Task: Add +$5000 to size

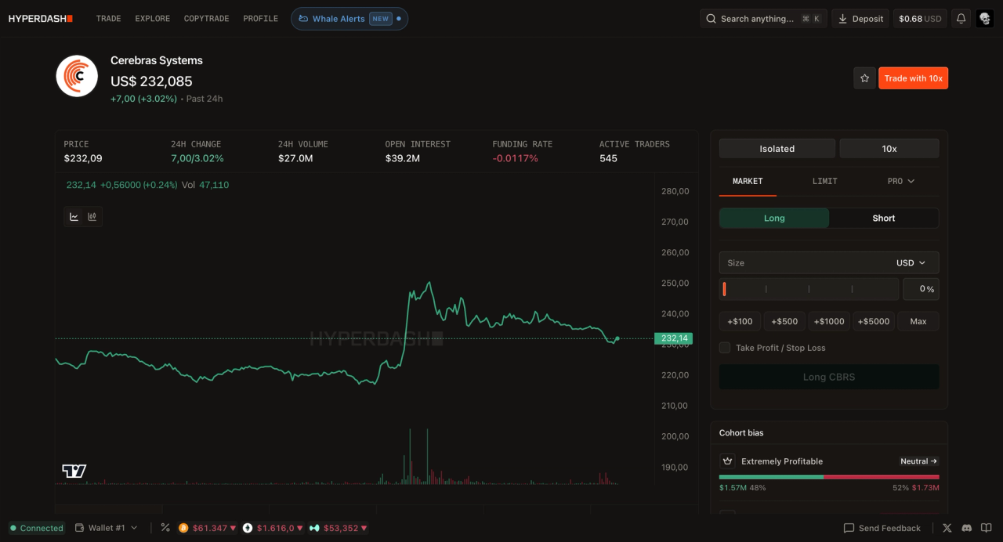Action: tap(874, 321)
